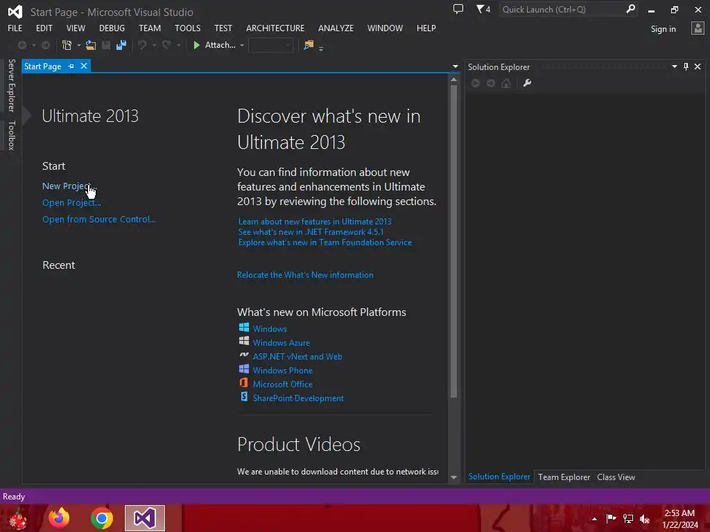710x532 pixels.
Task: Click the SharePoint Development logo icon
Action: [x=244, y=397]
